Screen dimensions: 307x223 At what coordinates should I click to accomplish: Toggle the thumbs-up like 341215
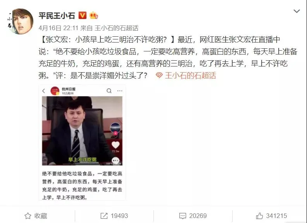271,216
